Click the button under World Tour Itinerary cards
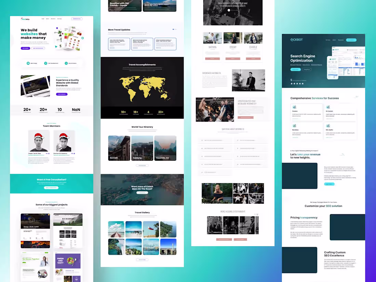The width and height of the screenshot is (376, 282). point(142,165)
